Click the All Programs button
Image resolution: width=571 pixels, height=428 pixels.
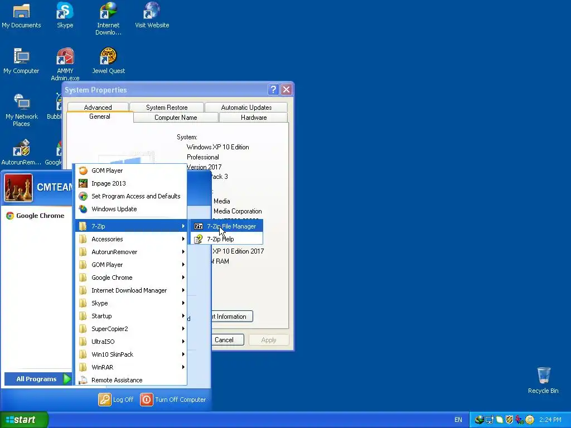click(x=37, y=379)
